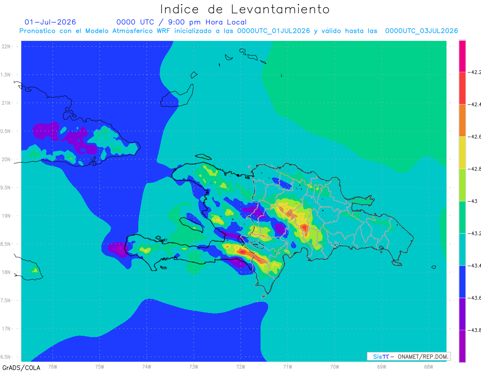
Task: Click the legend value "-43.8"
Action: pyautogui.click(x=475, y=330)
